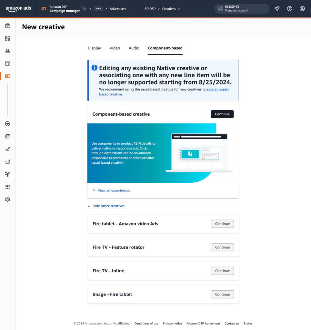The image size is (311, 330).
Task: Continue with Fire tablet - Amazon video Ads
Action: [x=222, y=224]
